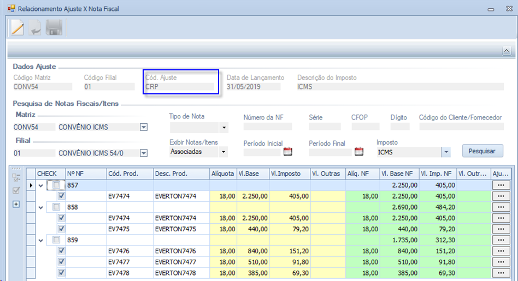Viewport: 518px width, 281px height.
Task: Collapse the NF 858 row group
Action: (41, 207)
